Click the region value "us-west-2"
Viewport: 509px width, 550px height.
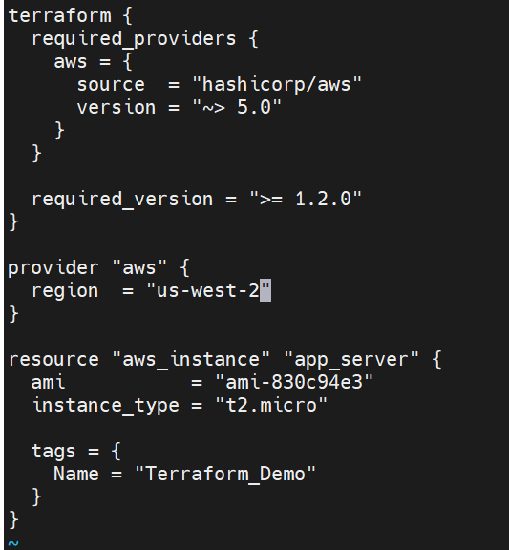(208, 290)
